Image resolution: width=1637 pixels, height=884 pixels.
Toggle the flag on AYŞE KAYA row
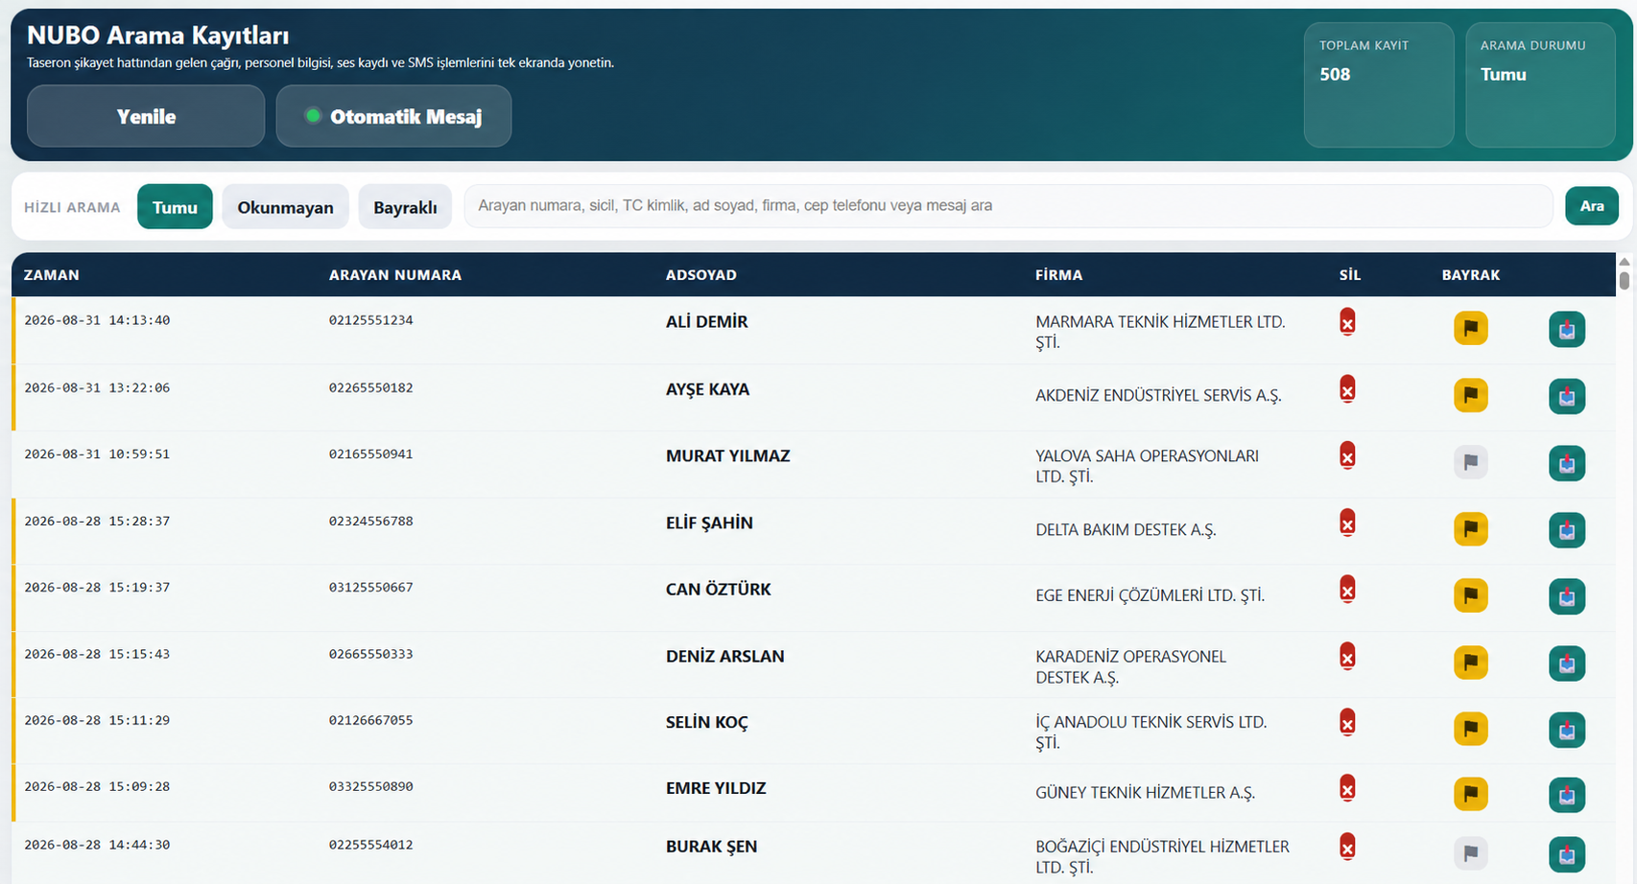coord(1471,395)
